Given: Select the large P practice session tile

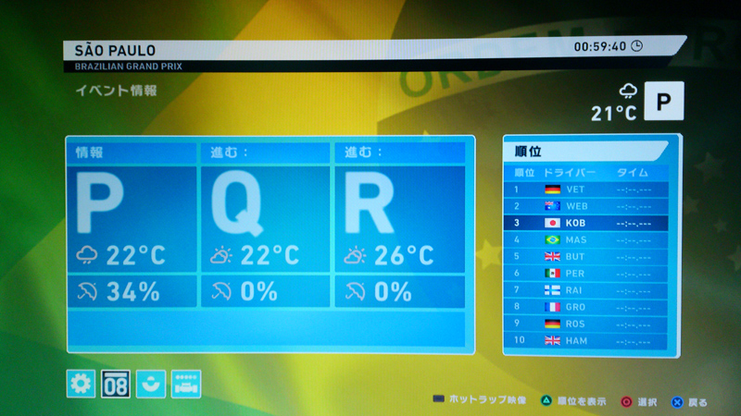Looking at the screenshot, I should [132, 218].
